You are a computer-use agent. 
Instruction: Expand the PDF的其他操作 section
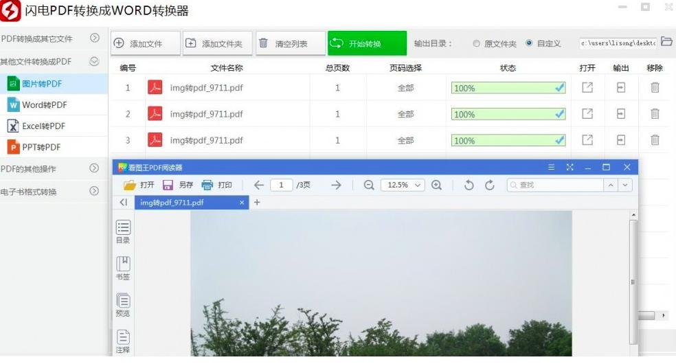click(x=95, y=168)
